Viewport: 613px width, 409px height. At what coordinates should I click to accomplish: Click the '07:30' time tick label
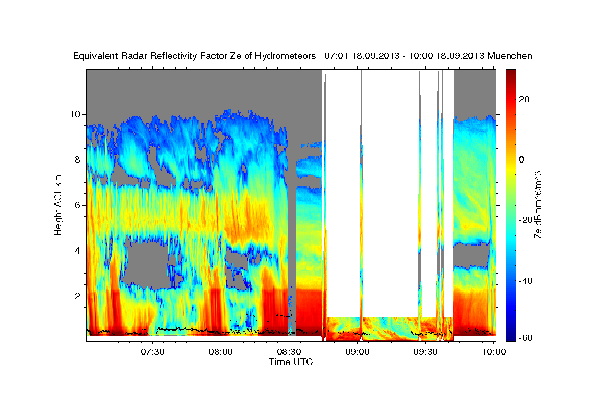(x=153, y=352)
